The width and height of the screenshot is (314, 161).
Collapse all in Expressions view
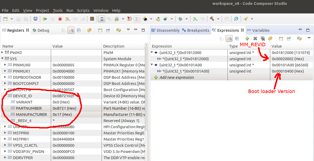click(237, 38)
